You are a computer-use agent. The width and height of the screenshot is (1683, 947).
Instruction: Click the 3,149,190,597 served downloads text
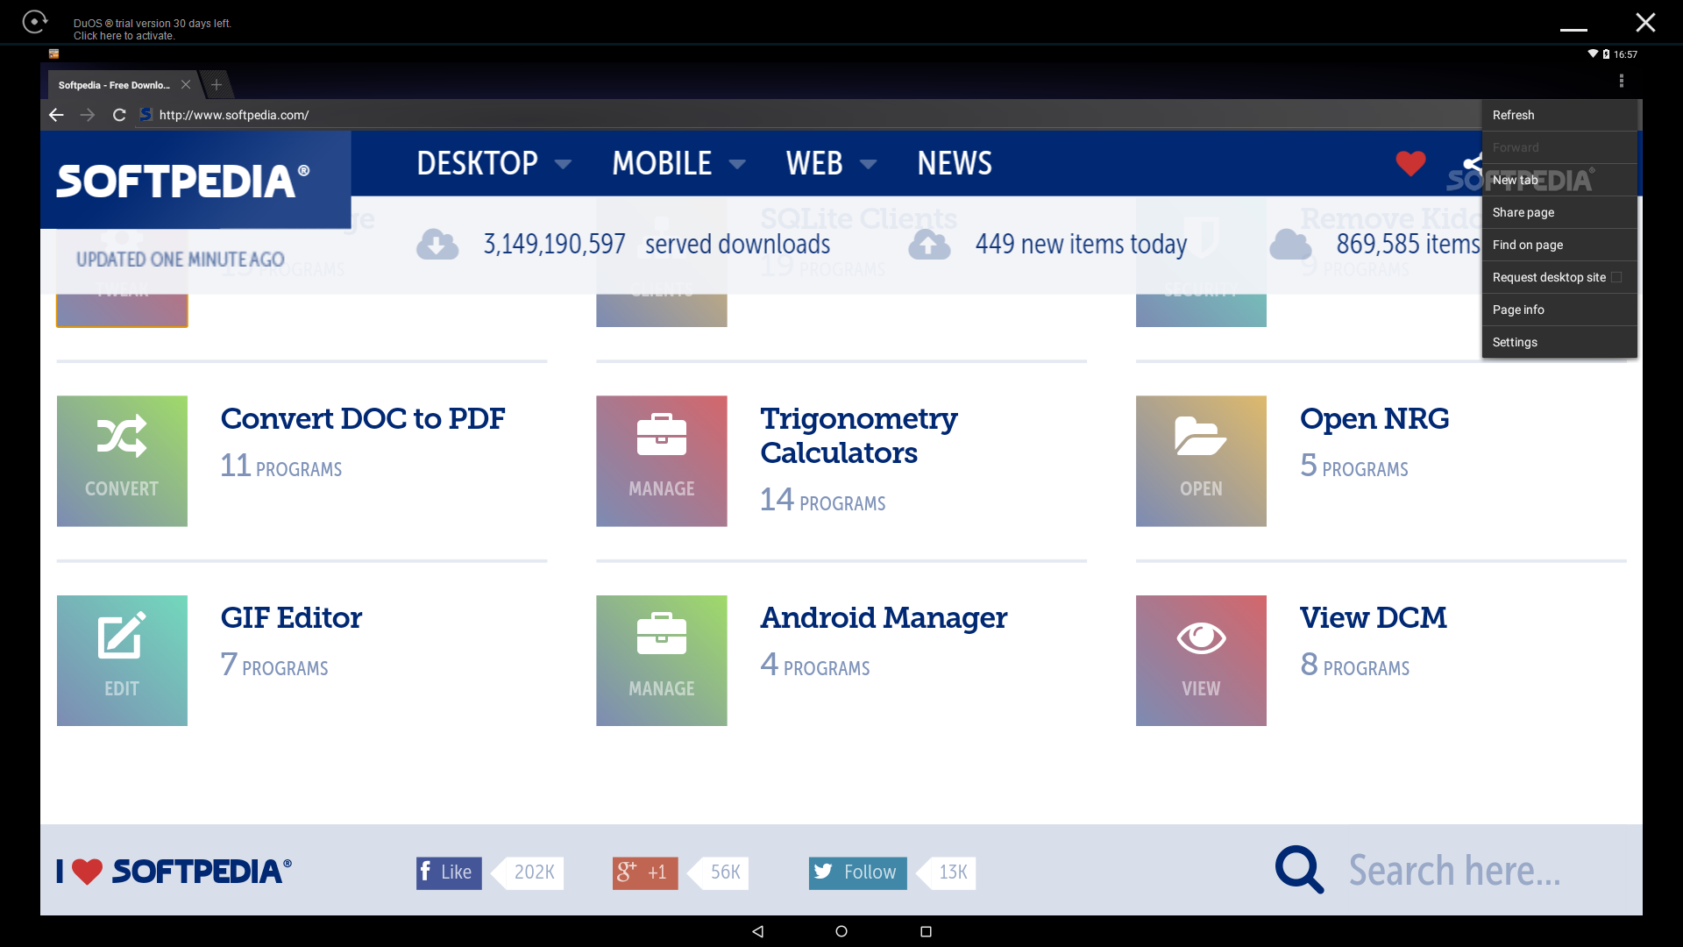657,245
